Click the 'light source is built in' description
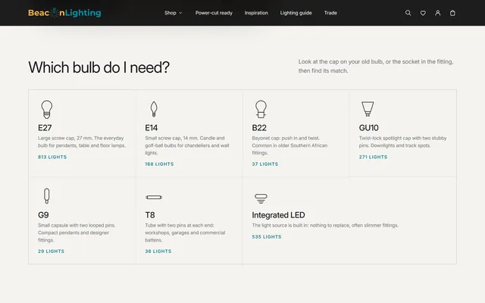This screenshot has width=485, height=303. [325, 226]
